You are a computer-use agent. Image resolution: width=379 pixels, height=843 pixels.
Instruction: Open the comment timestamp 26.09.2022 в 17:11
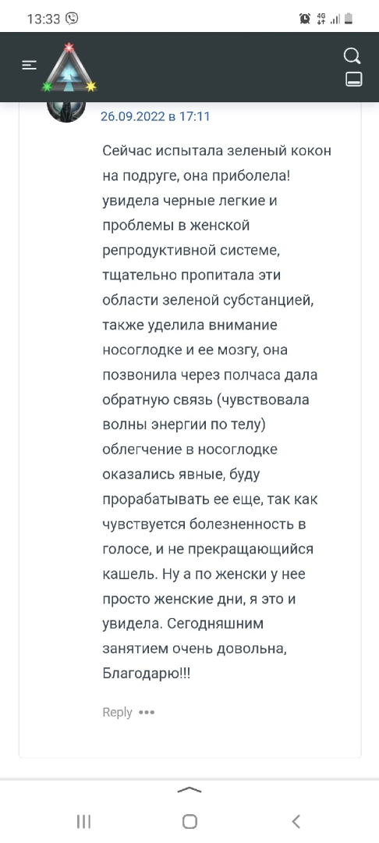coord(155,116)
